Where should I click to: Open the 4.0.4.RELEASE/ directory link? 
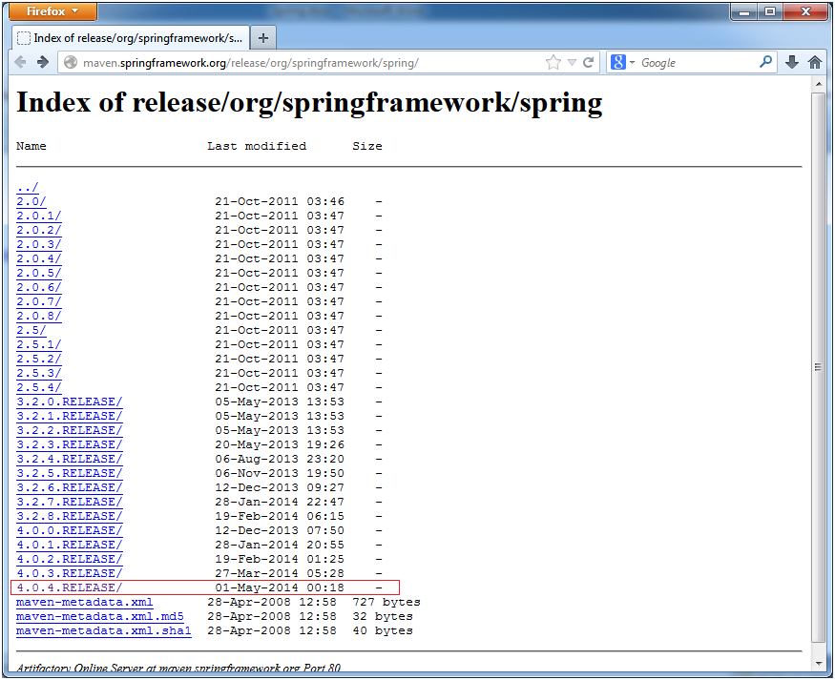pyautogui.click(x=70, y=587)
